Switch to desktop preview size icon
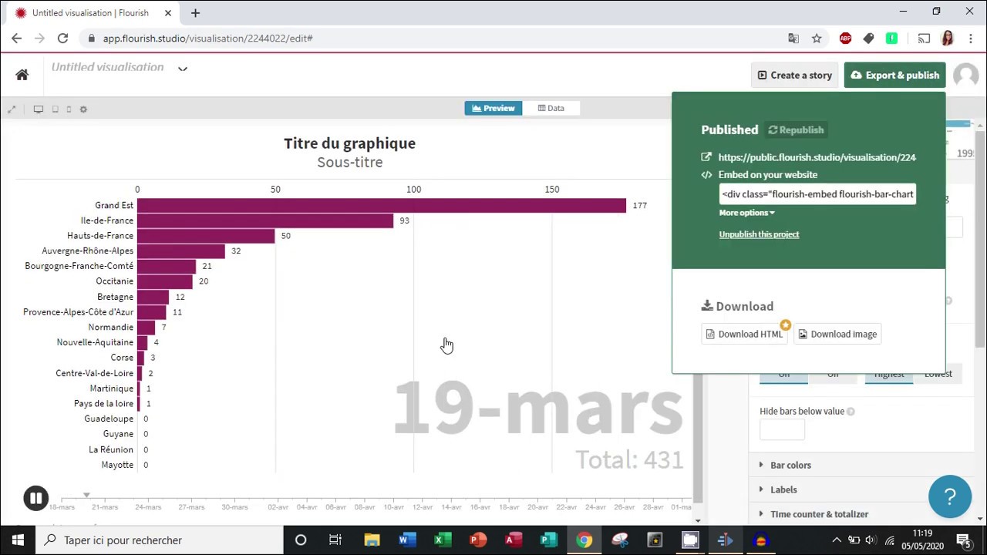Image resolution: width=987 pixels, height=555 pixels. pos(38,109)
